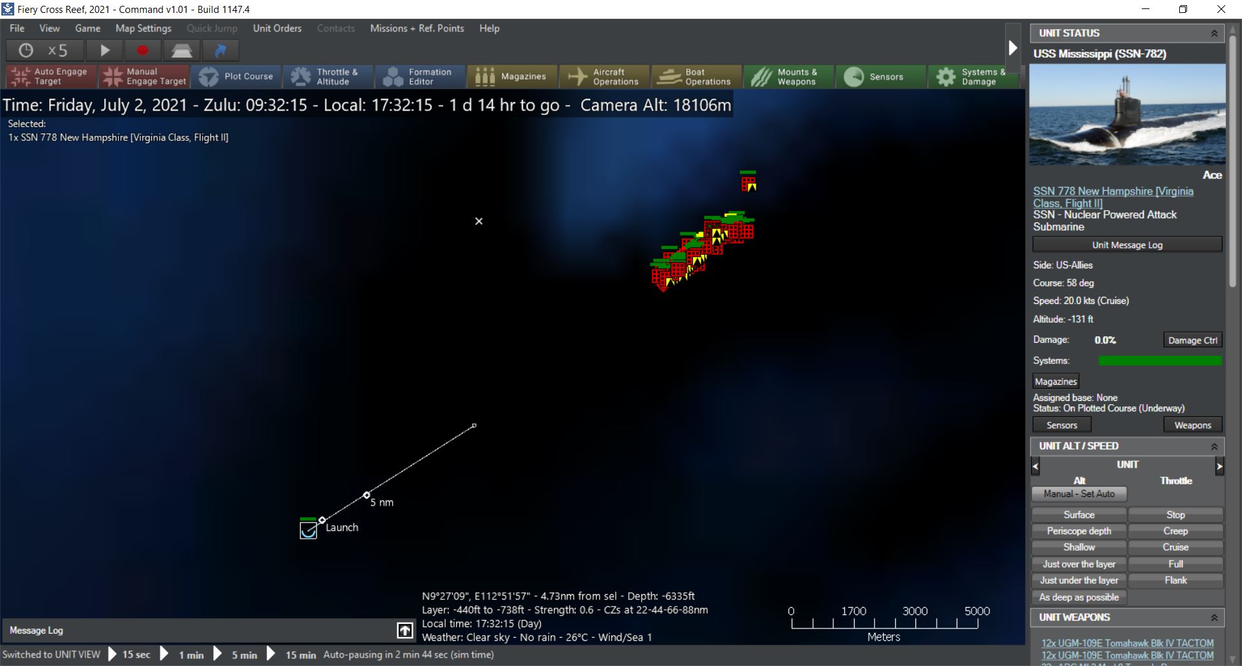Select the final waypoint at the course end
The image size is (1242, 666).
click(474, 425)
